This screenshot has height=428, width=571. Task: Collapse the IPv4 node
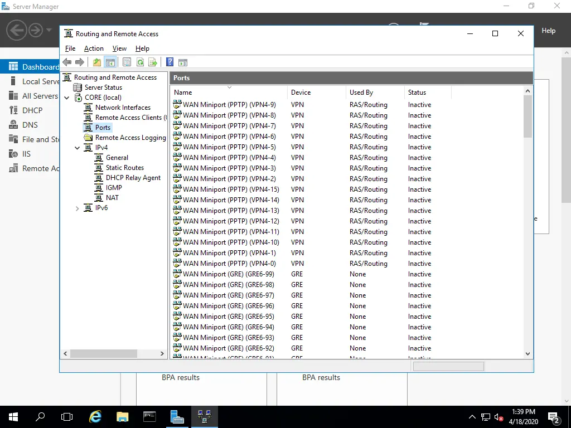coord(77,148)
